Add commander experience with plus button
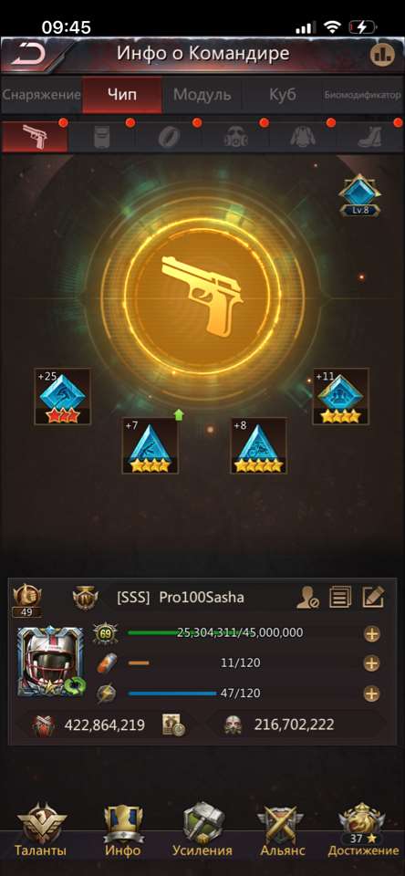 click(371, 633)
